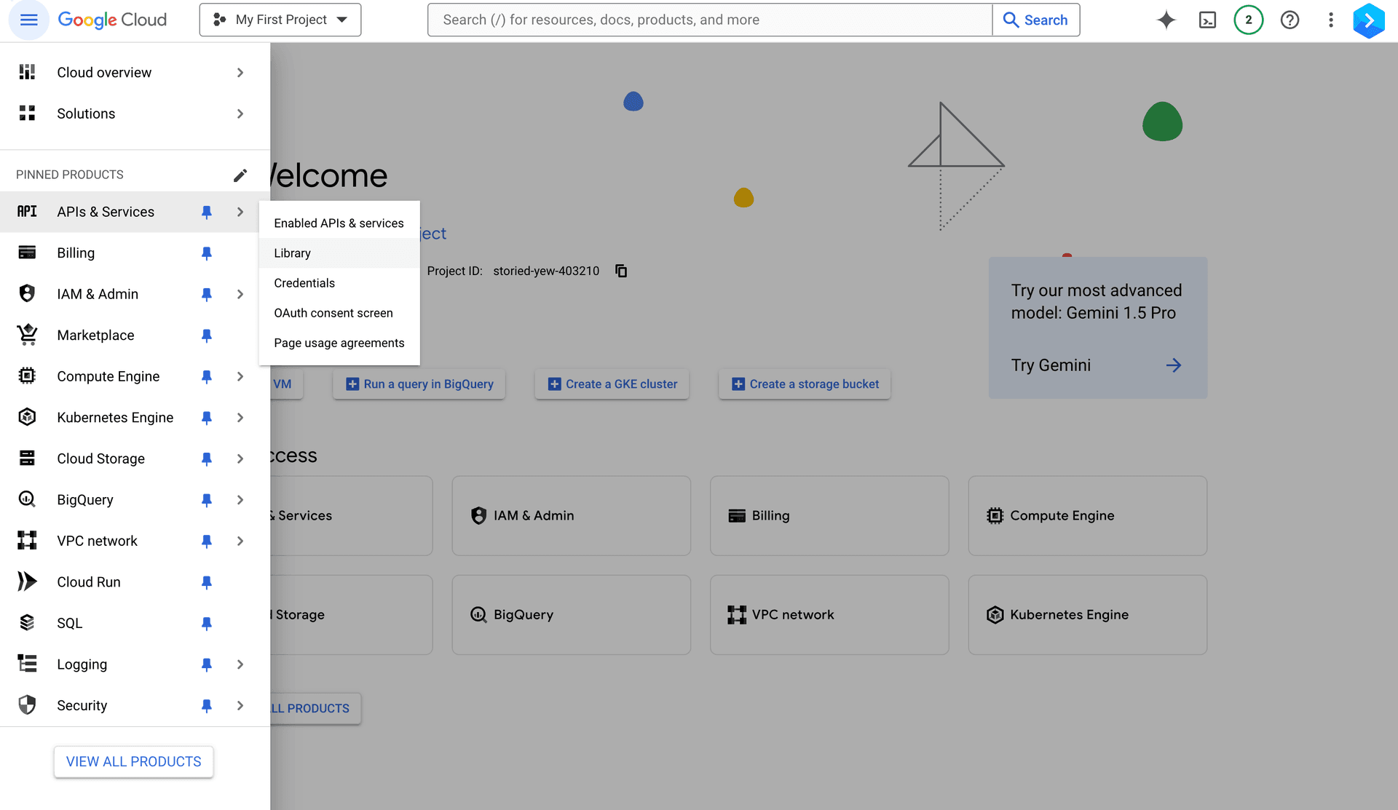The height and width of the screenshot is (810, 1398).
Task: Open OAuth consent screen menu entry
Action: pos(333,313)
